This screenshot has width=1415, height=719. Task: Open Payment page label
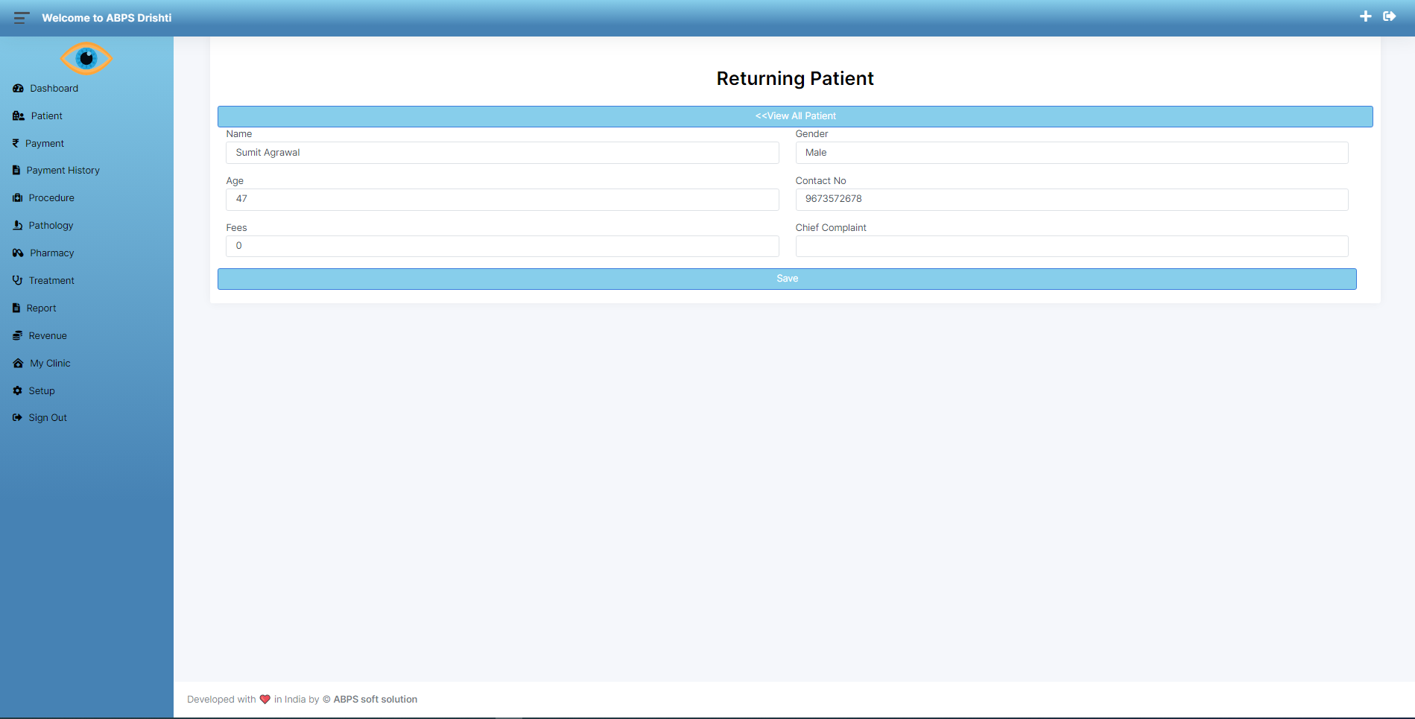click(45, 144)
